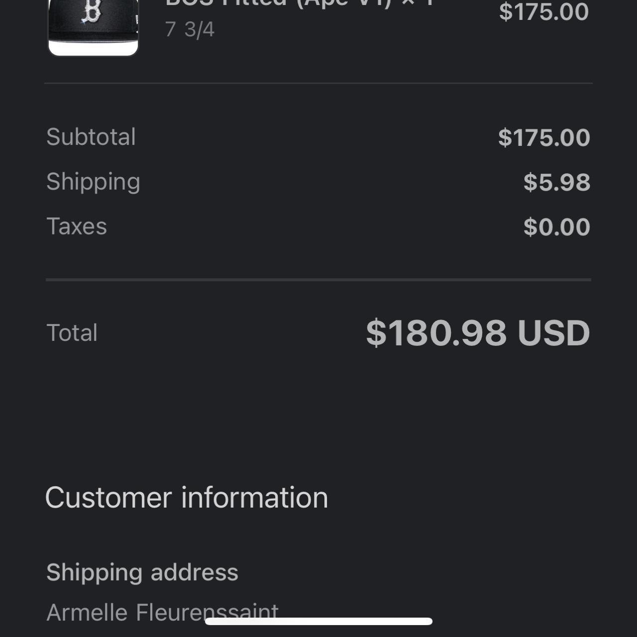Screen dimensions: 637x637
Task: Click the item price at top right
Action: point(543,11)
